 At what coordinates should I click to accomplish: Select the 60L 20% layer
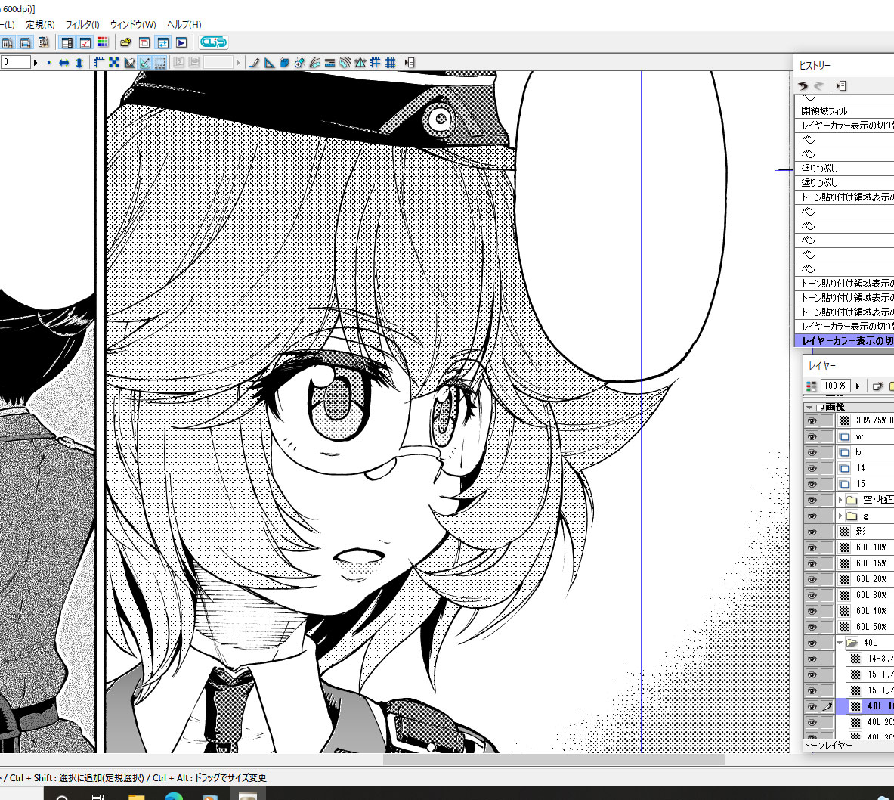tap(865, 579)
